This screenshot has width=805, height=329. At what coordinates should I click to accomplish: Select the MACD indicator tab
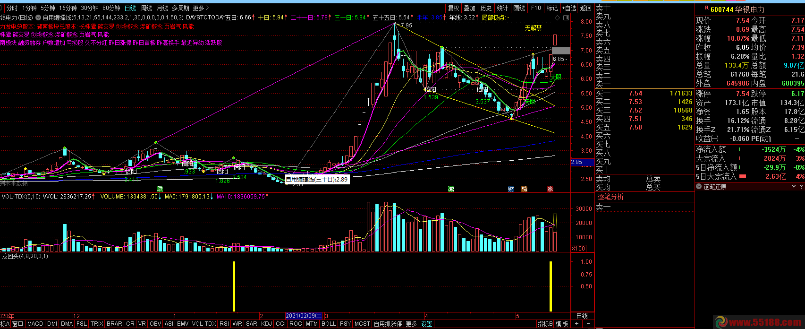point(35,324)
